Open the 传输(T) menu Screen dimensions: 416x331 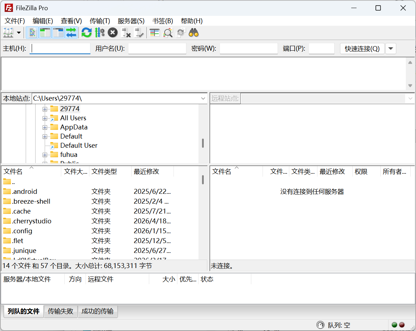pos(100,21)
